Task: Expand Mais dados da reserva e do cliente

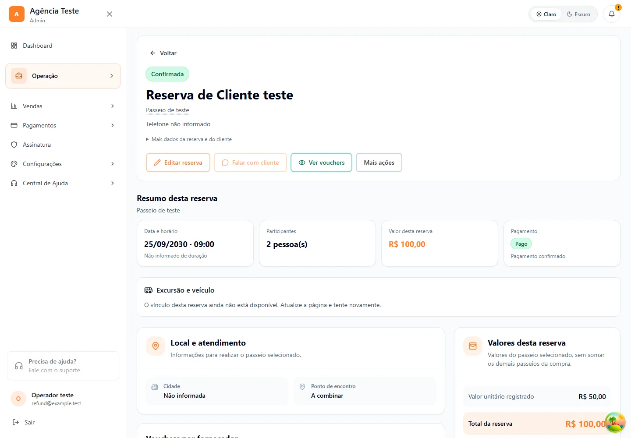Action: tap(189, 139)
